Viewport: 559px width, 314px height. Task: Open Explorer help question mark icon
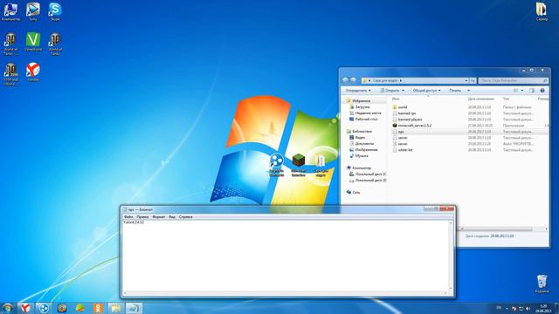(x=542, y=91)
